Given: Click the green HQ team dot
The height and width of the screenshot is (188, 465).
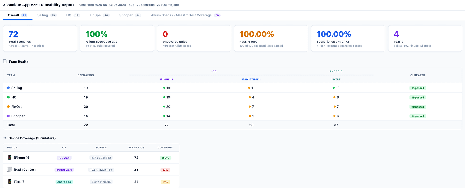Looking at the screenshot, I should click(x=8, y=97).
